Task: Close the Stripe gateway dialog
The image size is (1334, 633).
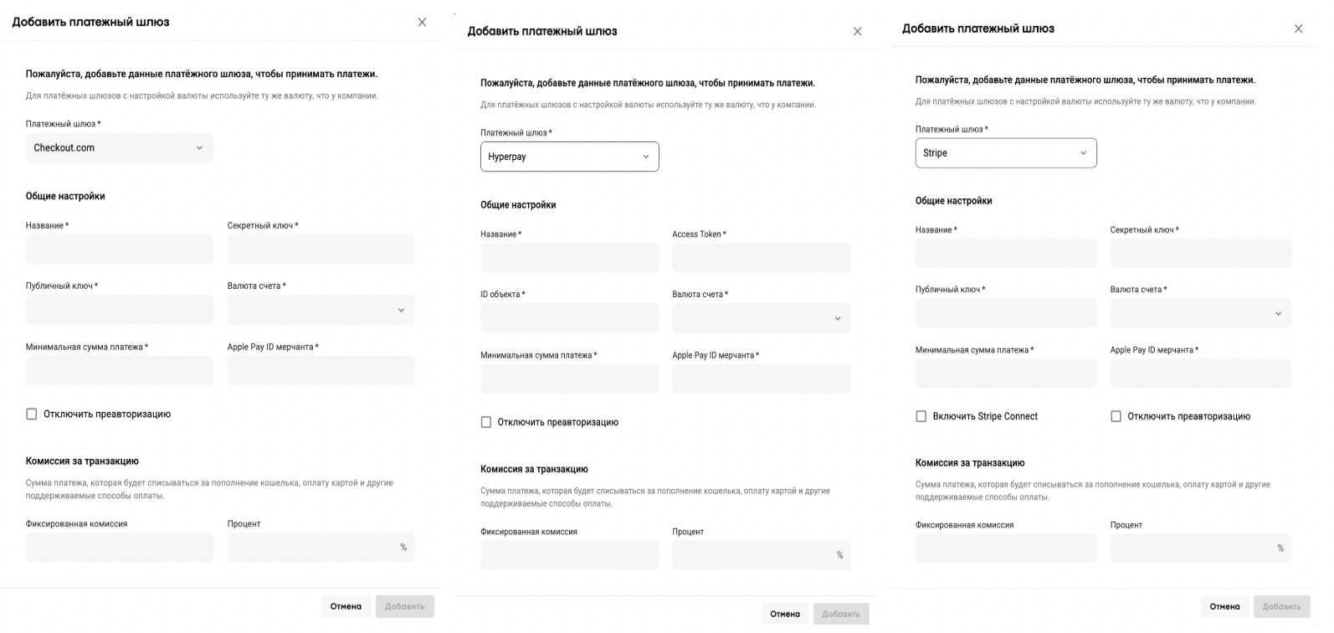Action: (1298, 29)
